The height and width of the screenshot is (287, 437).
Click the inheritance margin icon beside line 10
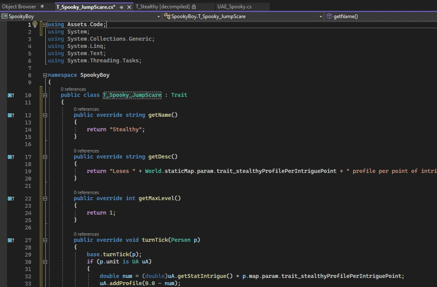[11, 95]
